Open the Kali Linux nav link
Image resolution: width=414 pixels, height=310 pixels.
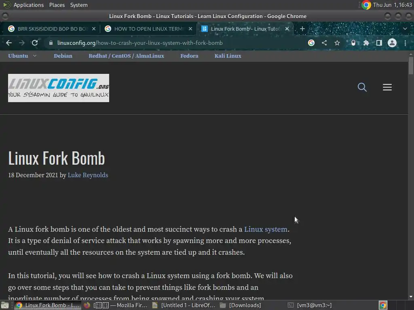click(x=228, y=56)
